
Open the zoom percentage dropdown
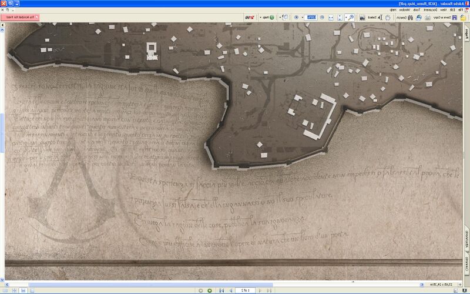(303, 18)
